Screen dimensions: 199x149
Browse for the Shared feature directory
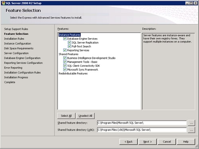191,123
